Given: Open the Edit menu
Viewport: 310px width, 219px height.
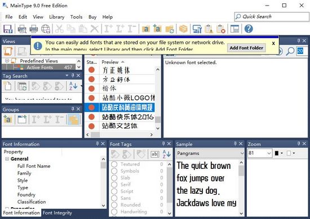Looking at the screenshot, I should (23, 17).
